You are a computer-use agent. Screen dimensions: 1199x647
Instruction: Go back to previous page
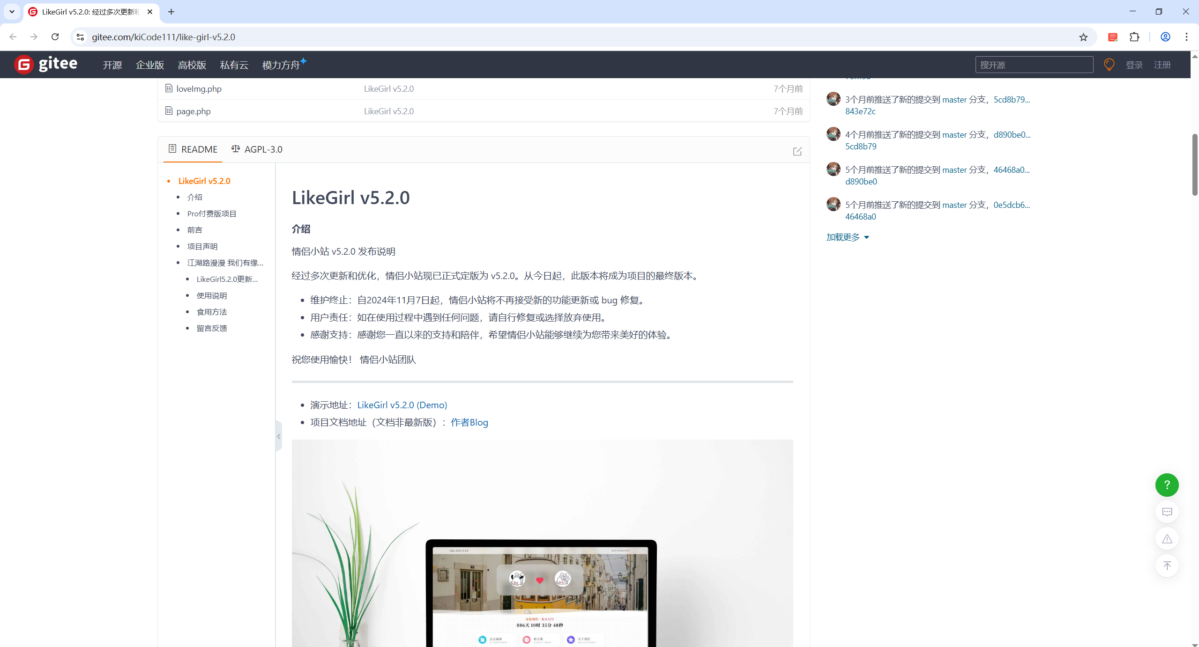click(x=13, y=37)
